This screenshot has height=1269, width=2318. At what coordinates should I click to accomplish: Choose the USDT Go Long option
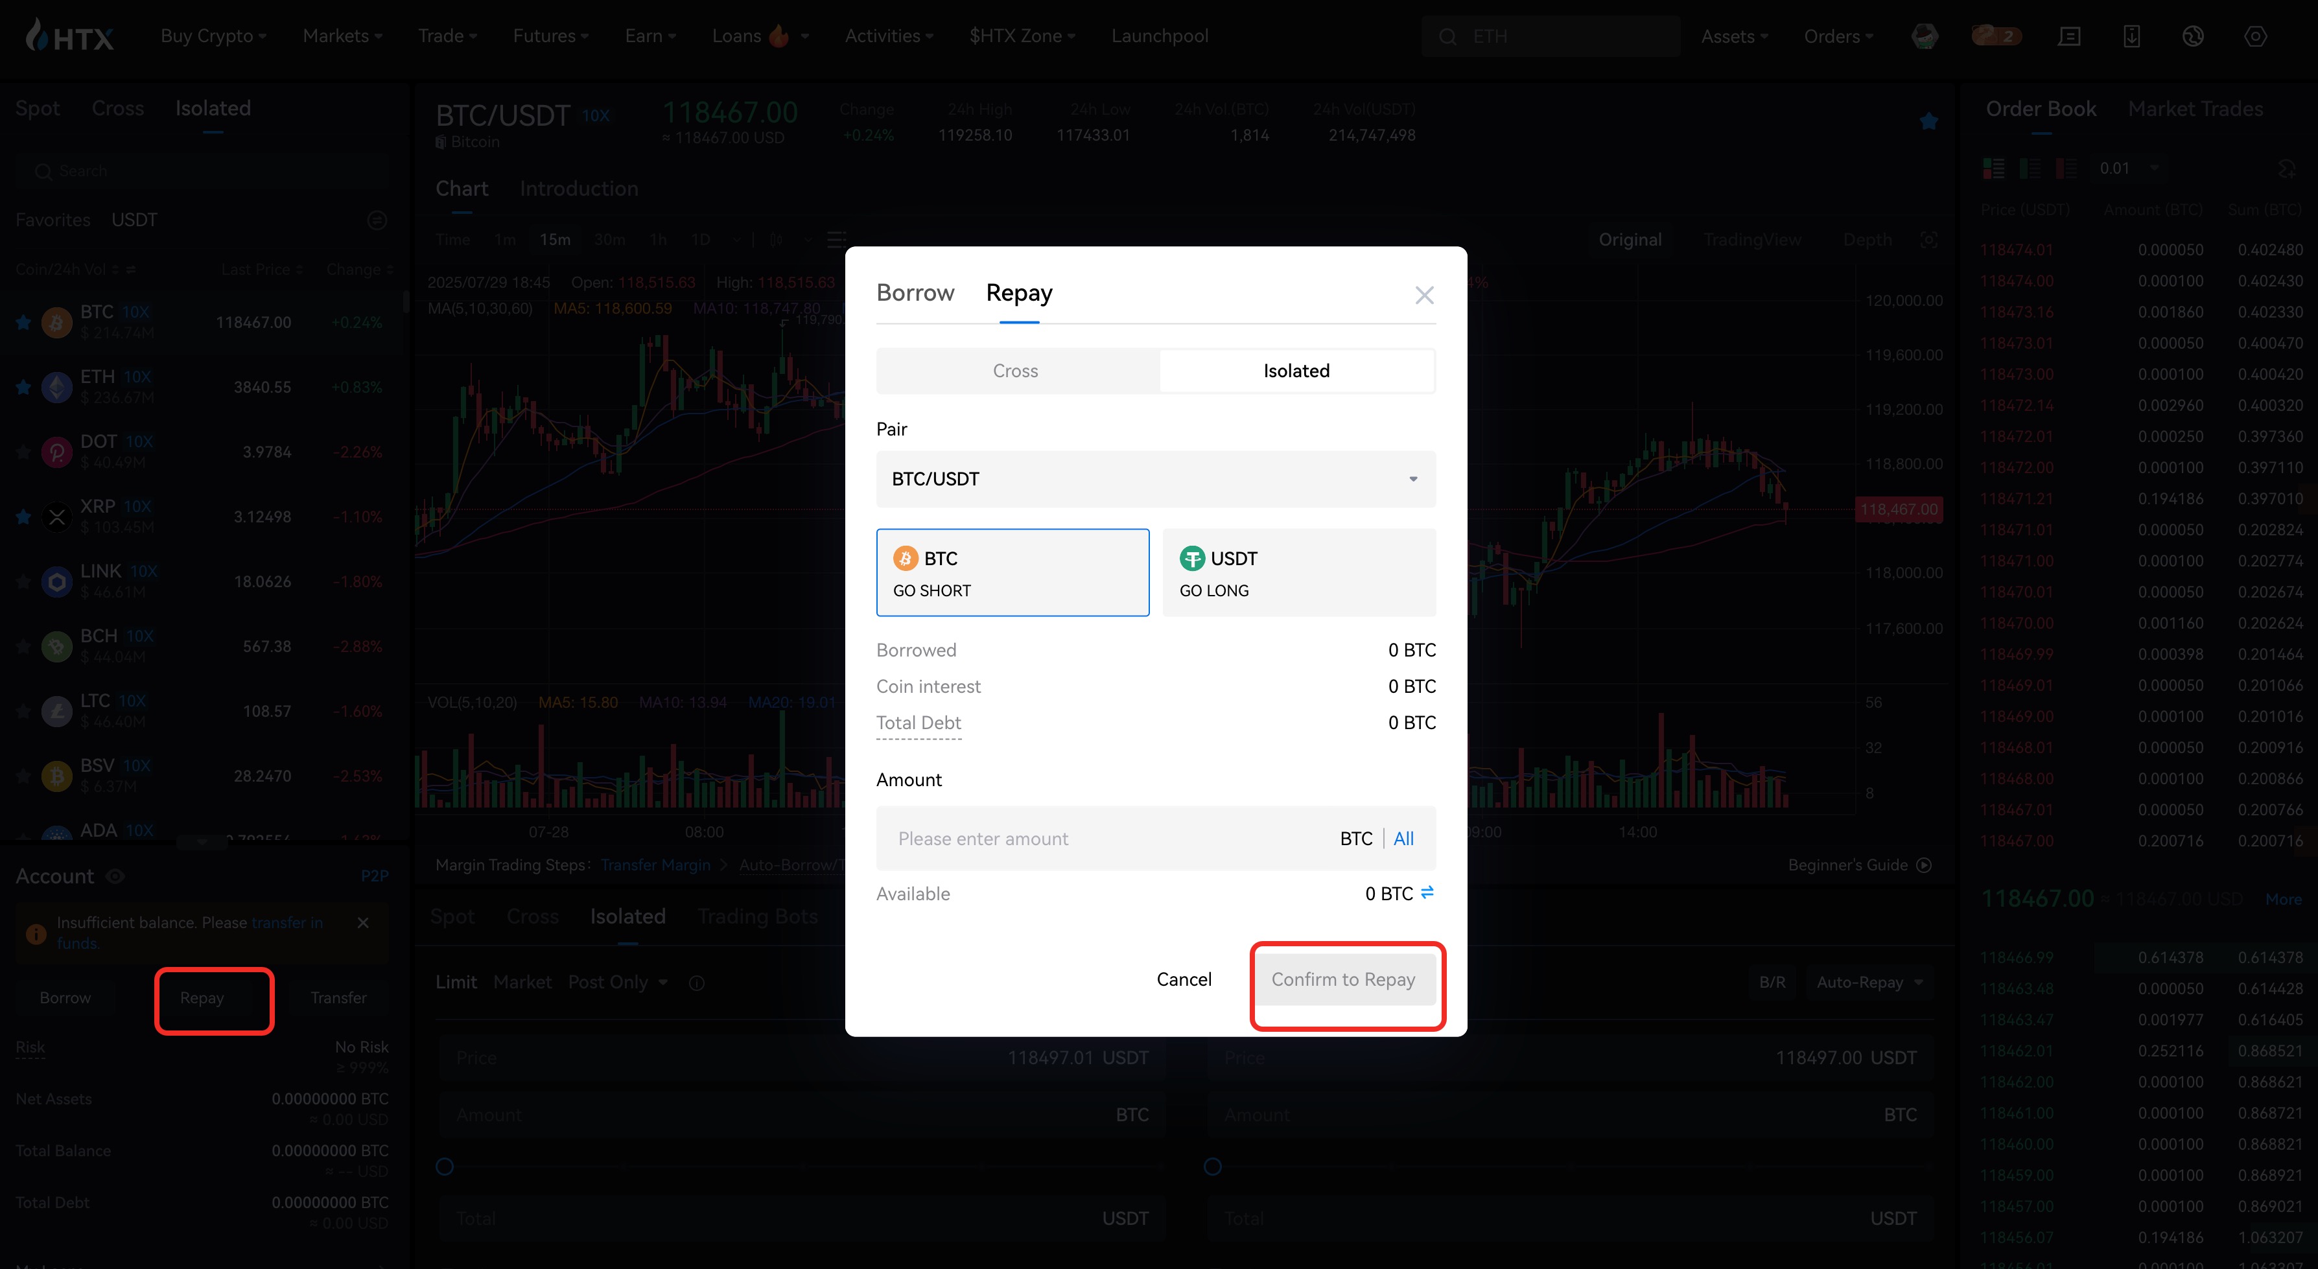tap(1298, 572)
